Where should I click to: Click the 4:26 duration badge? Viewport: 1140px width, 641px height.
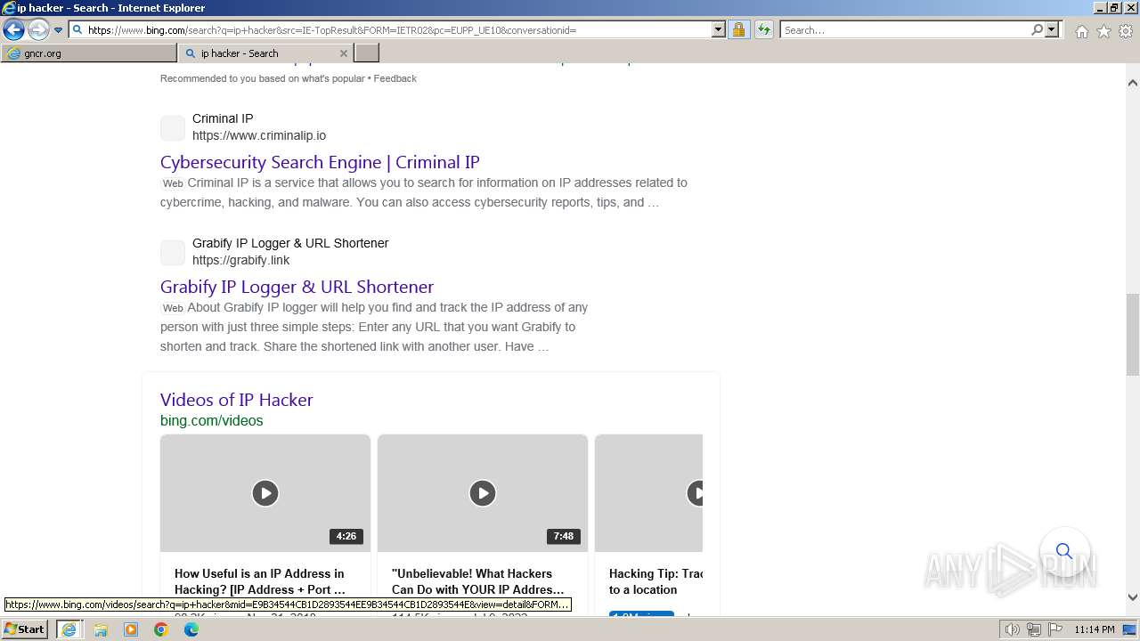pos(346,536)
